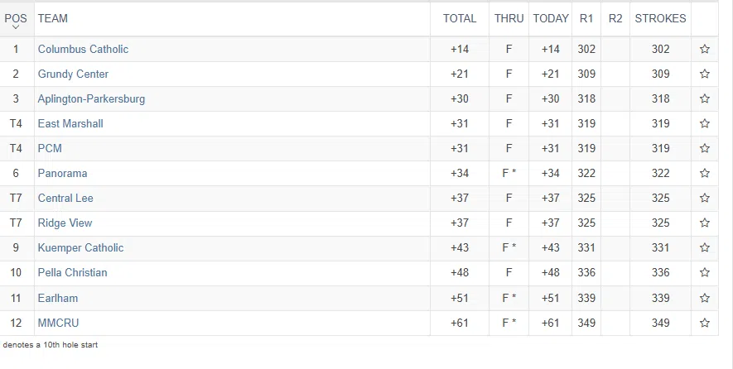The height and width of the screenshot is (369, 733).
Task: Click the TEAM column header
Action: tap(53, 18)
